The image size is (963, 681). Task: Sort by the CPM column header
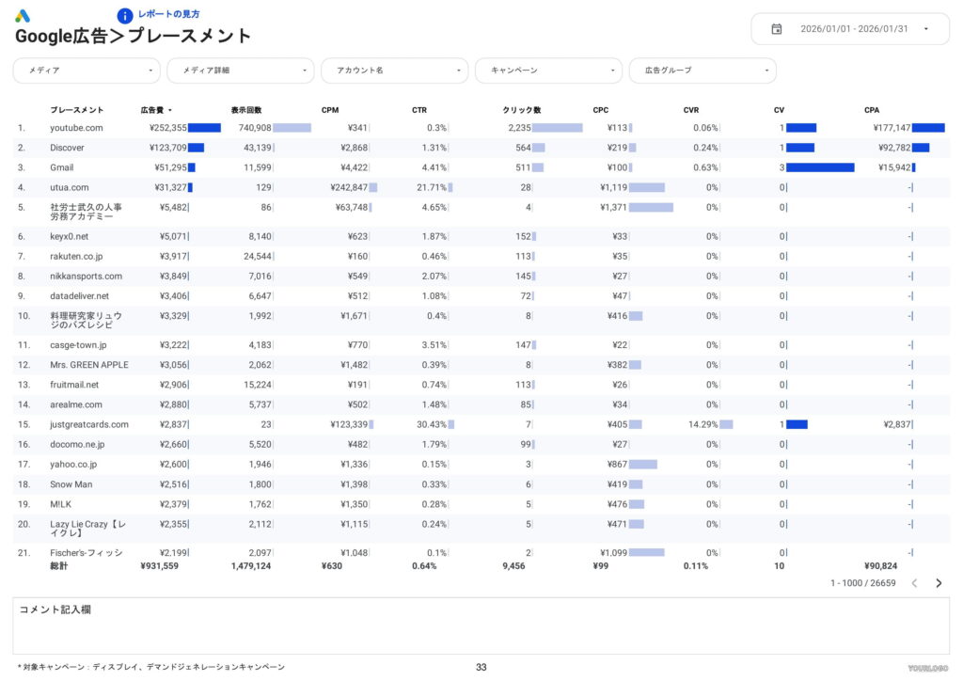click(330, 110)
